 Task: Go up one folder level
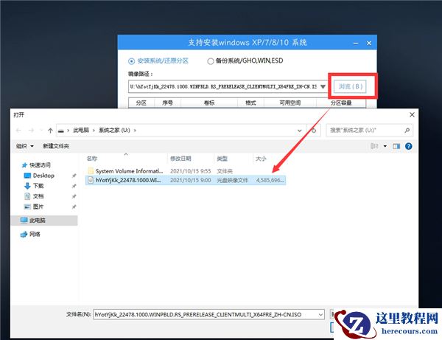(50, 131)
